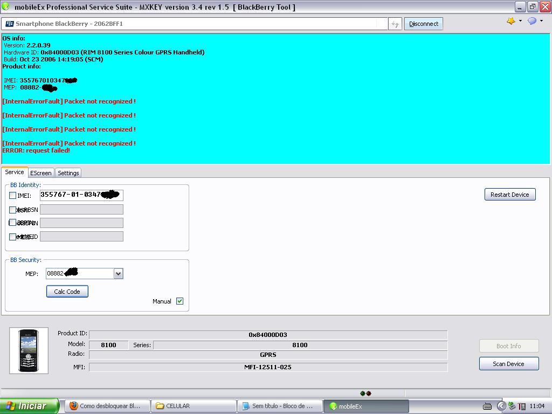The image size is (552, 414).
Task: Click the system clock showing 11:04
Action: pos(537,406)
